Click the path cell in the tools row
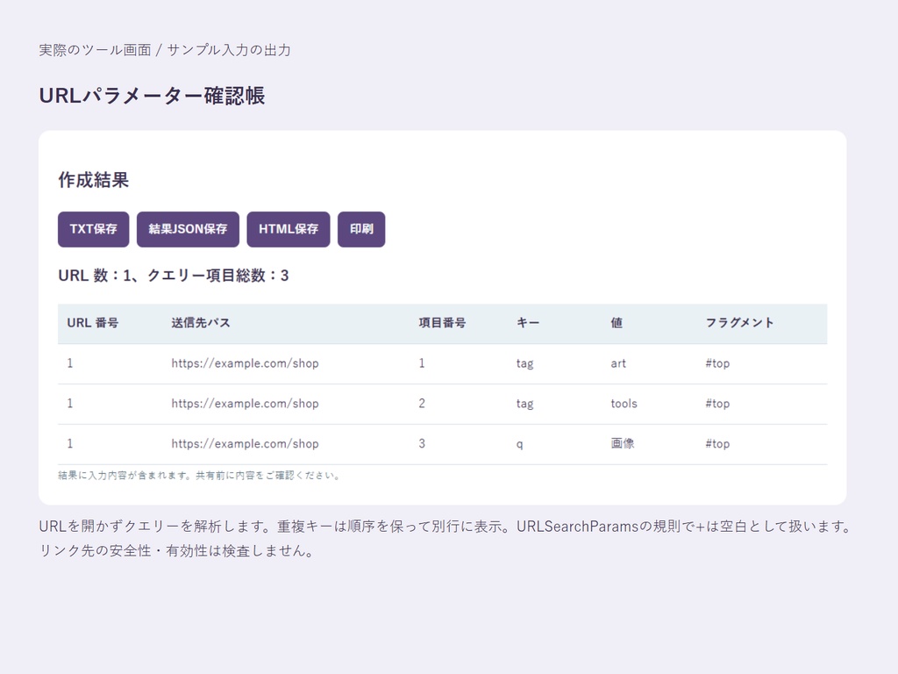This screenshot has width=898, height=674. click(x=246, y=404)
